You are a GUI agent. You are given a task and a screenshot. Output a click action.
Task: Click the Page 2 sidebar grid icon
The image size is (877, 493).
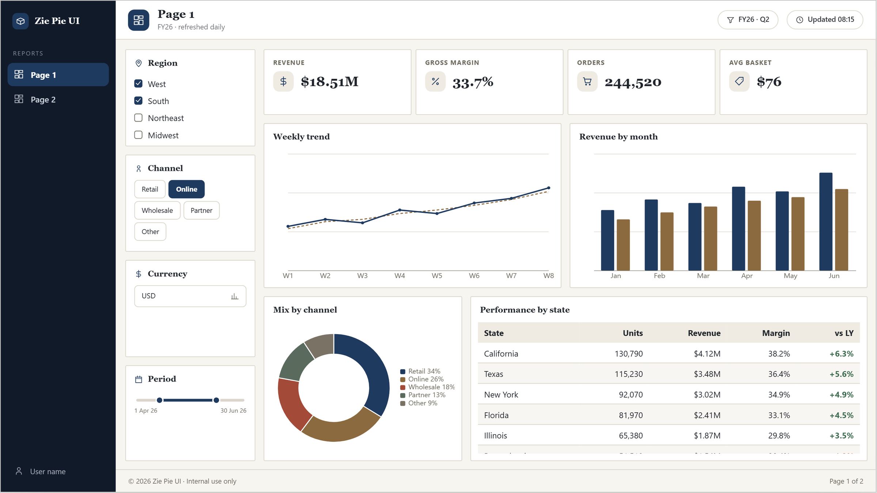pyautogui.click(x=19, y=99)
